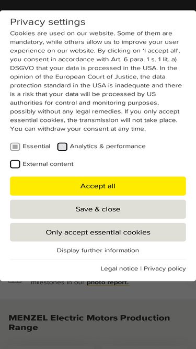Open the Legal notice link

[119, 268]
